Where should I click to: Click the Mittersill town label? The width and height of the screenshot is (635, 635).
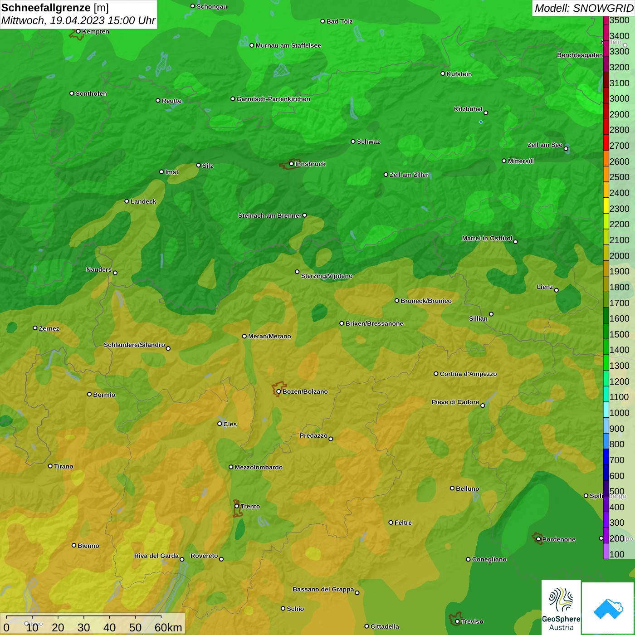(x=521, y=161)
